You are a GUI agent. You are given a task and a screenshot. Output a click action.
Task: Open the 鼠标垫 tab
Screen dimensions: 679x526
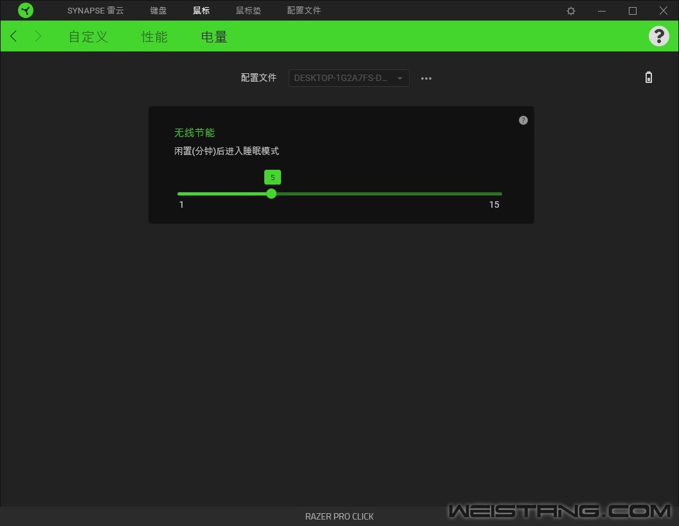pyautogui.click(x=248, y=10)
